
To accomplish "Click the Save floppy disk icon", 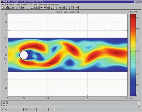I will coord(9,8).
